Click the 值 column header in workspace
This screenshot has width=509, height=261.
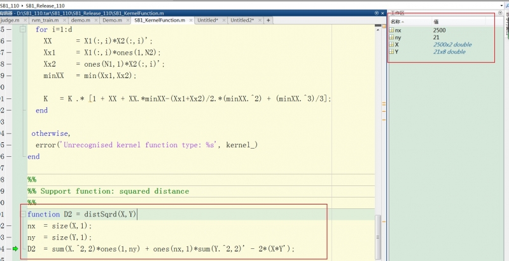436,22
